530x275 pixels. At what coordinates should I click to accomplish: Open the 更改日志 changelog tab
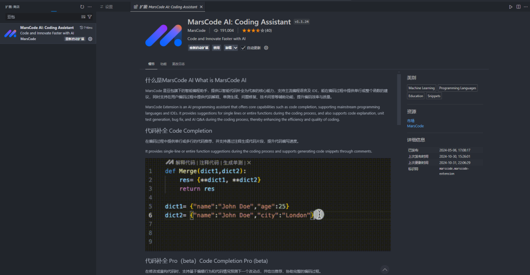tap(178, 64)
